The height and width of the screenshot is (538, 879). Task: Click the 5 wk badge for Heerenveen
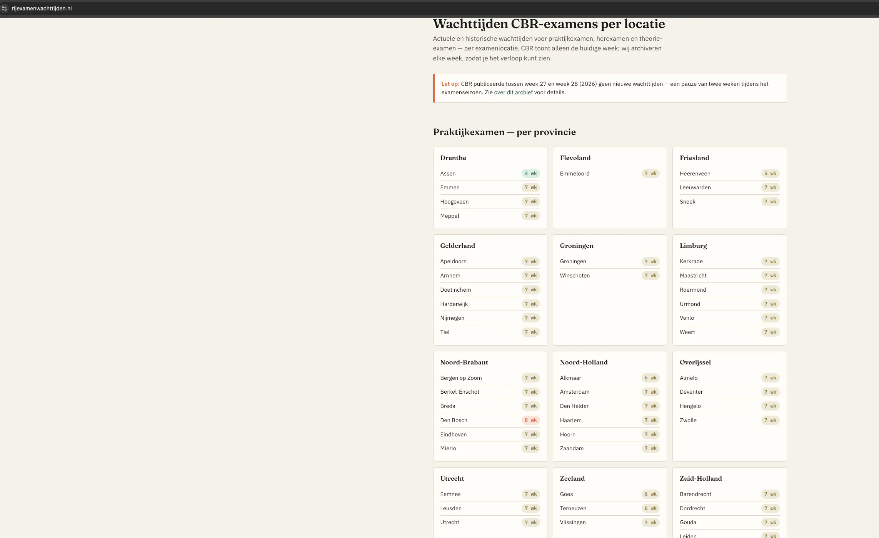click(770, 174)
